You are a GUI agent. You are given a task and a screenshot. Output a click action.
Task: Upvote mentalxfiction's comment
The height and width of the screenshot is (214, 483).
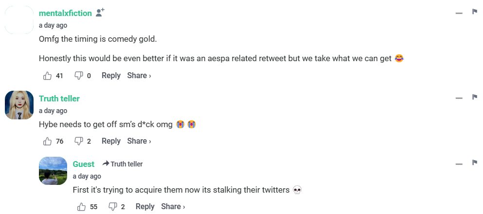point(48,76)
